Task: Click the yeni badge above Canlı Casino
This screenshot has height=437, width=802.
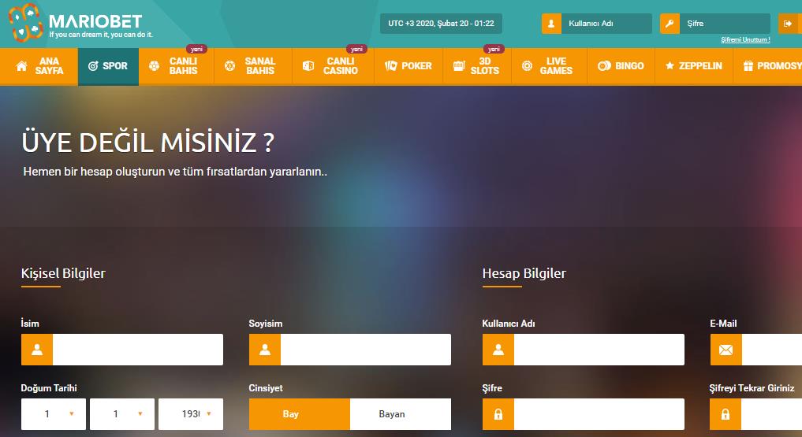Action: pos(356,49)
